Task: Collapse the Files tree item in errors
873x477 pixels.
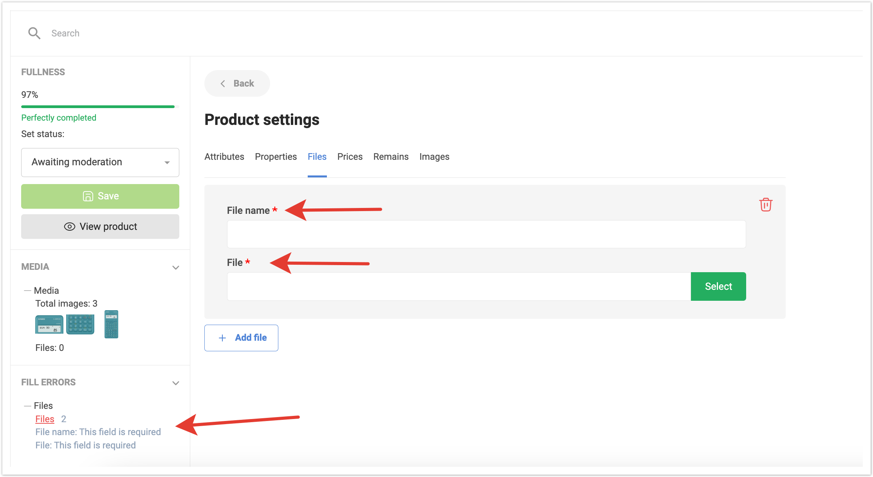Action: coord(27,406)
